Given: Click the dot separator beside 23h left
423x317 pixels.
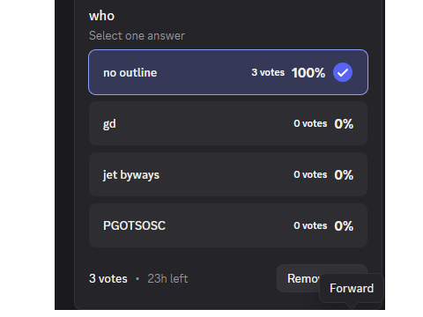Looking at the screenshot, I should (137, 278).
